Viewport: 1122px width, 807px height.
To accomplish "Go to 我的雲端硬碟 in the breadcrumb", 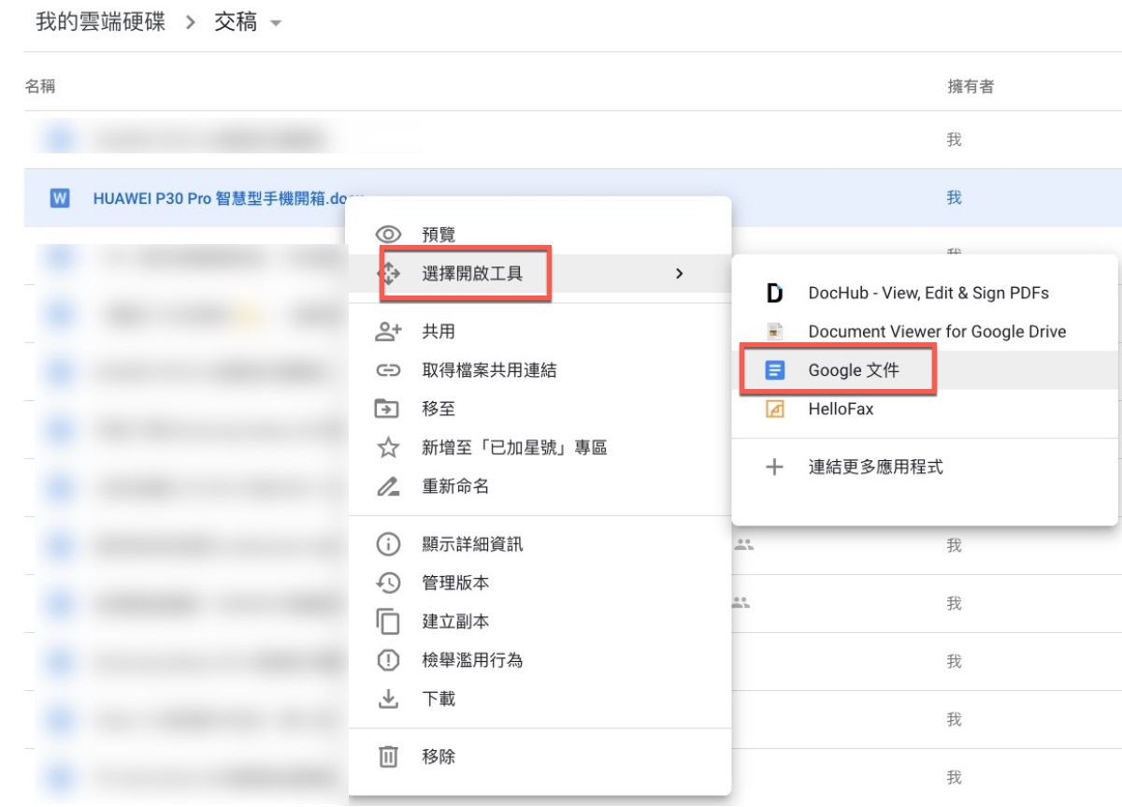I will point(100,22).
